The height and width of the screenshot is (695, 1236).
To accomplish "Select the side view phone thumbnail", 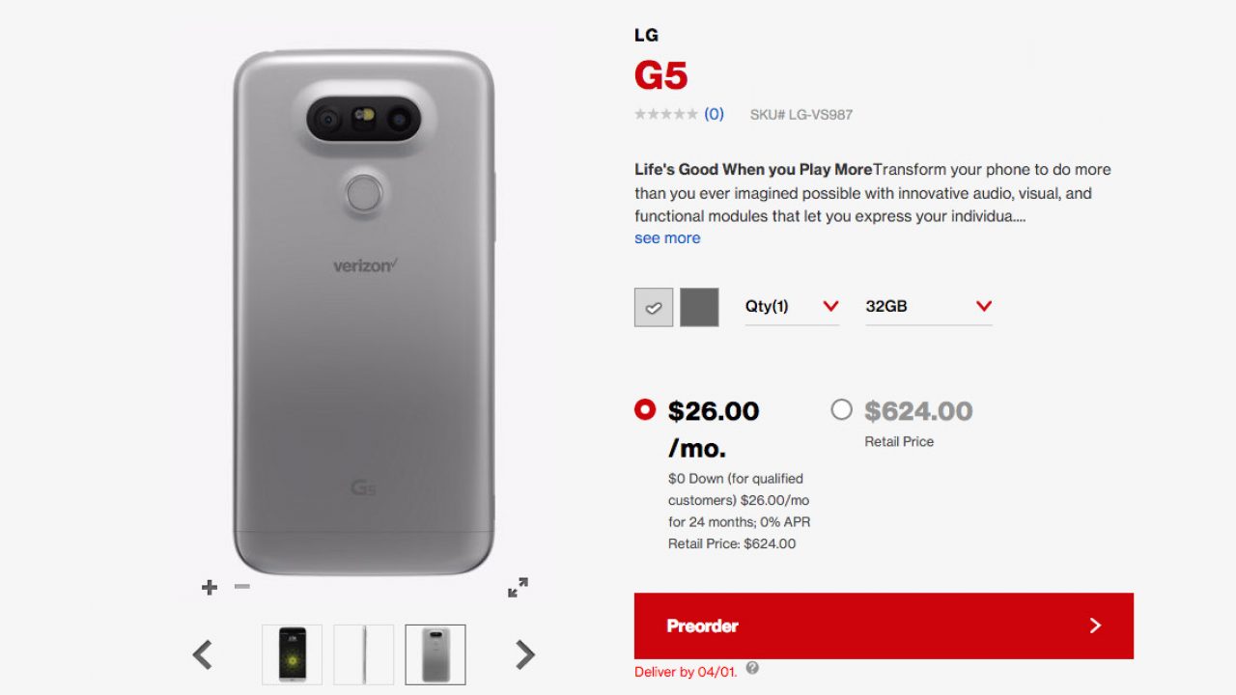I will coord(364,654).
